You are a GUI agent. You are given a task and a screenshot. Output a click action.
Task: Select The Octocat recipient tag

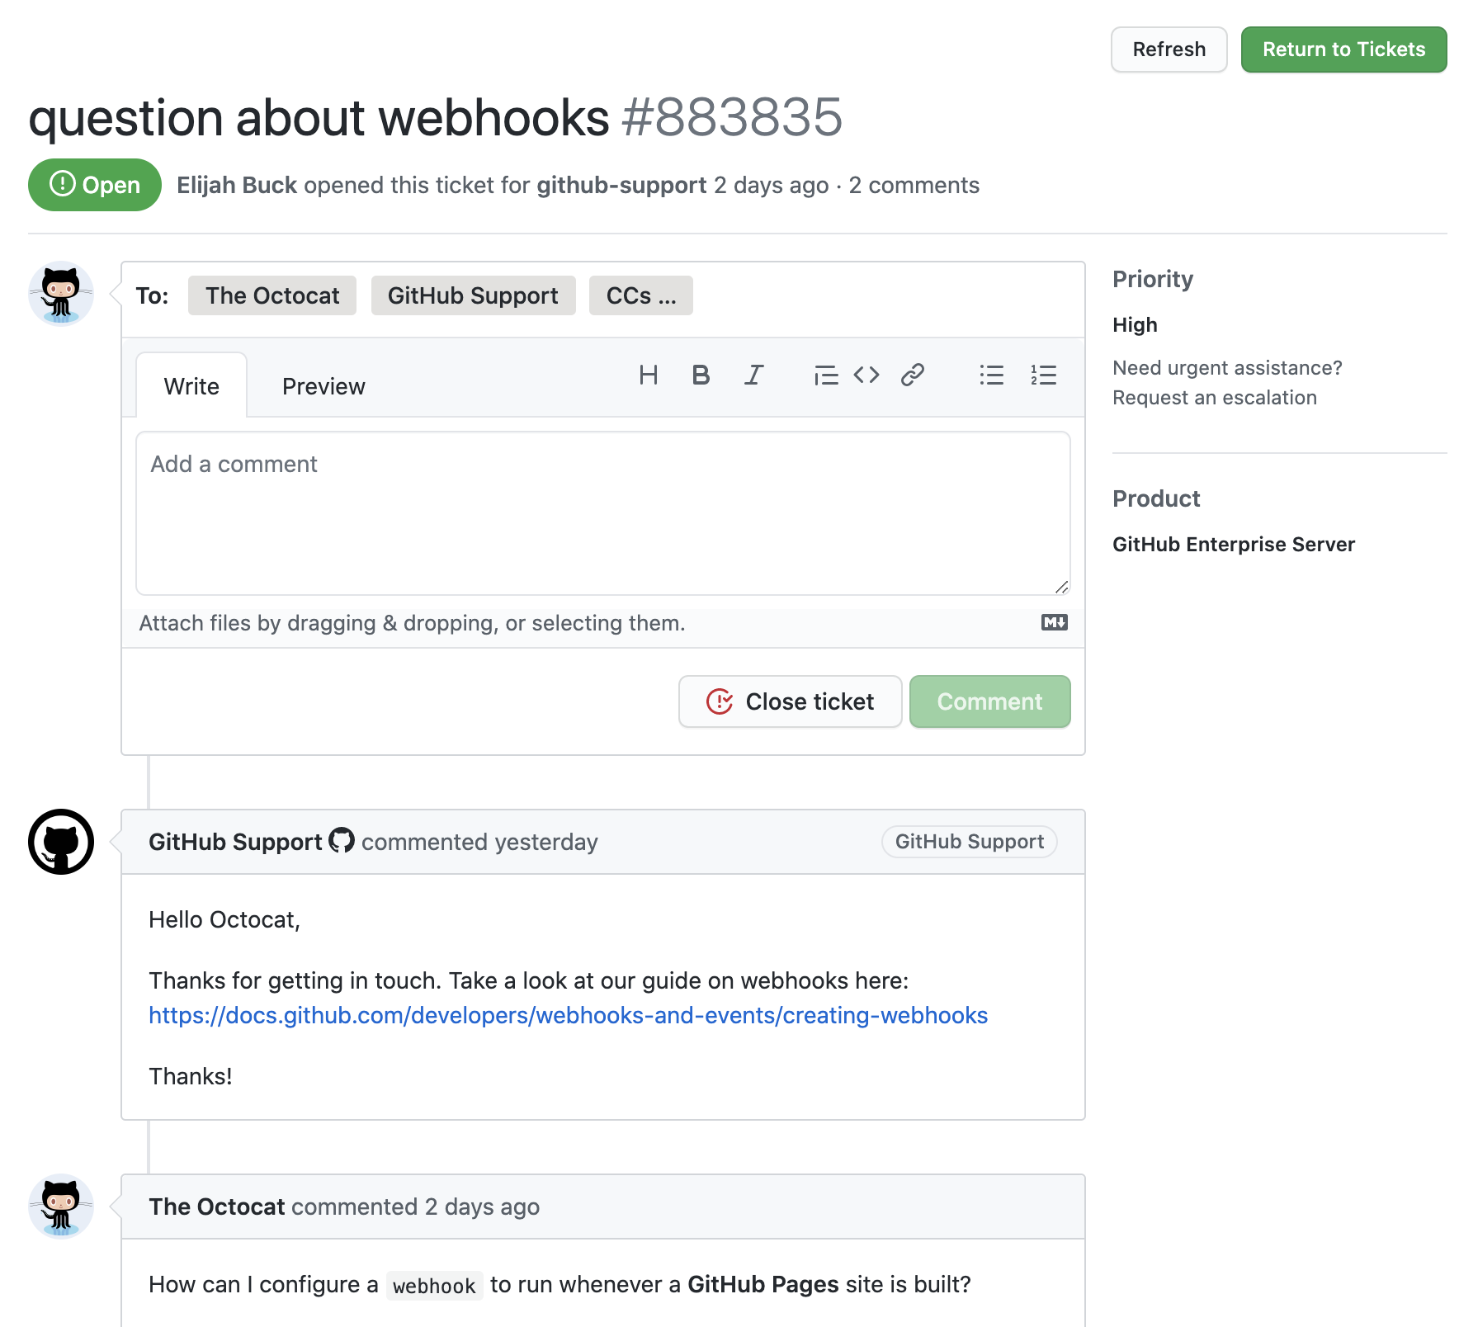(x=272, y=295)
